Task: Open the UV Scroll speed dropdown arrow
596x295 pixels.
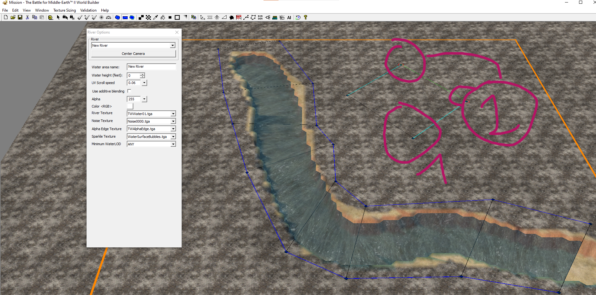Action: [144, 83]
